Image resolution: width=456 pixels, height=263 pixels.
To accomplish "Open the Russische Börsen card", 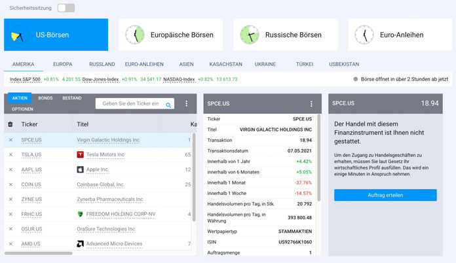I will pos(285,35).
